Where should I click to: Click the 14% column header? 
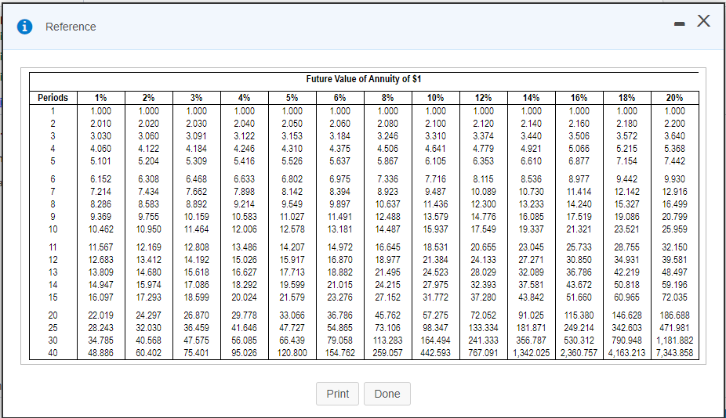coord(531,98)
